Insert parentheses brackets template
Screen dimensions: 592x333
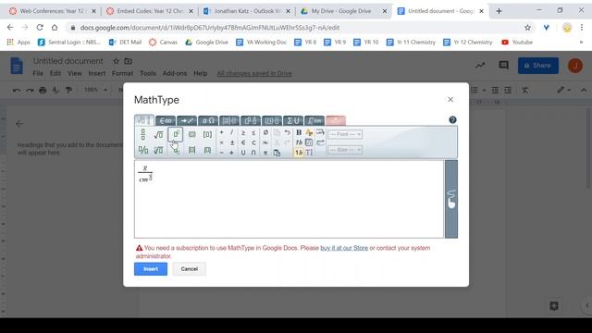[x=191, y=134]
